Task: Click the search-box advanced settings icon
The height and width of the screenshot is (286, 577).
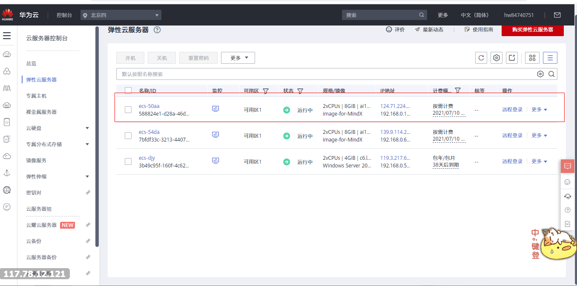Action: point(540,74)
